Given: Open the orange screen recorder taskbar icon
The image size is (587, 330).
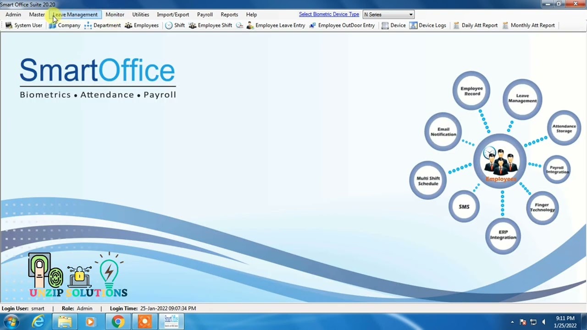Looking at the screenshot, I should pyautogui.click(x=144, y=322).
